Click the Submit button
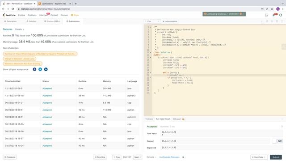The width and height of the screenshot is (286, 161). pos(276,157)
